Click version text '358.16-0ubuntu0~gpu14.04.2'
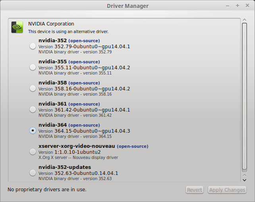 tap(92, 89)
